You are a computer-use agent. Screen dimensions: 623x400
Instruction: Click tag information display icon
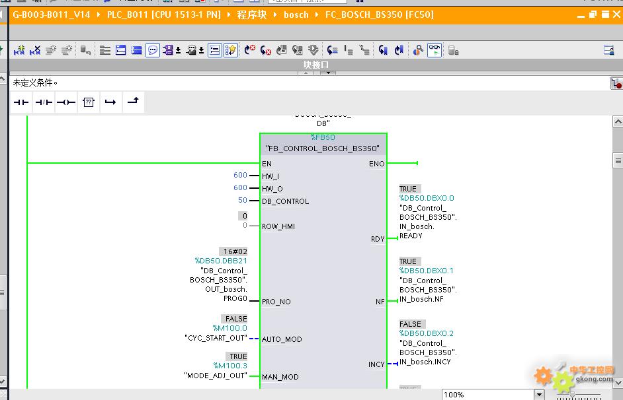pos(191,50)
